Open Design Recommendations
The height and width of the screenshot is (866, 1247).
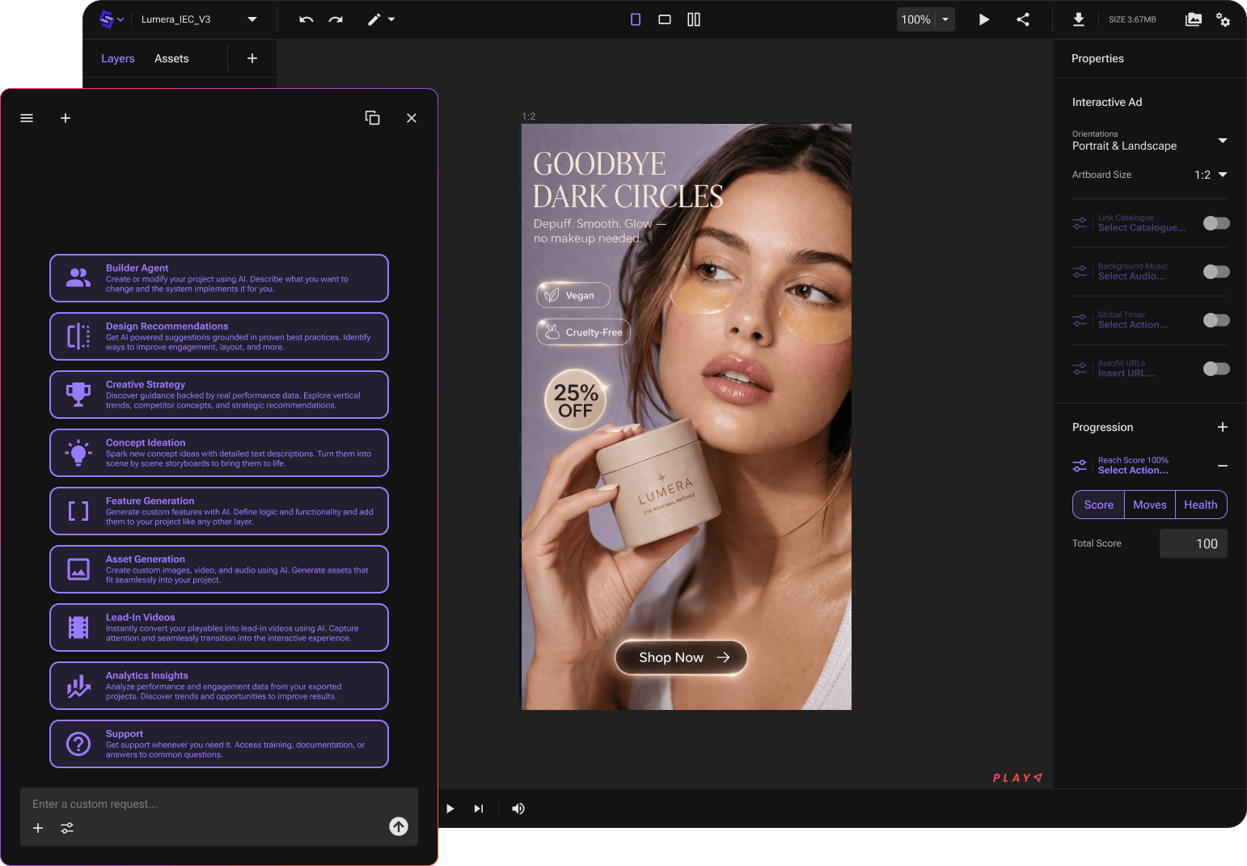(x=219, y=336)
